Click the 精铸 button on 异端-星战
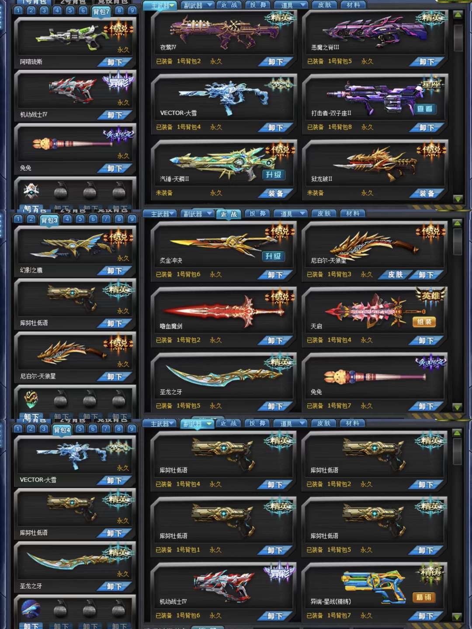472x629 pixels. pos(424,597)
